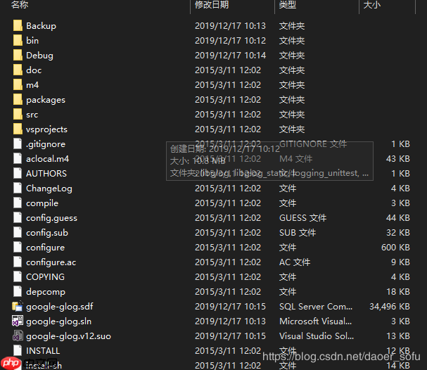This screenshot has height=370, width=427.
Task: Click the configure file icon (600 KB)
Action: click(18, 247)
